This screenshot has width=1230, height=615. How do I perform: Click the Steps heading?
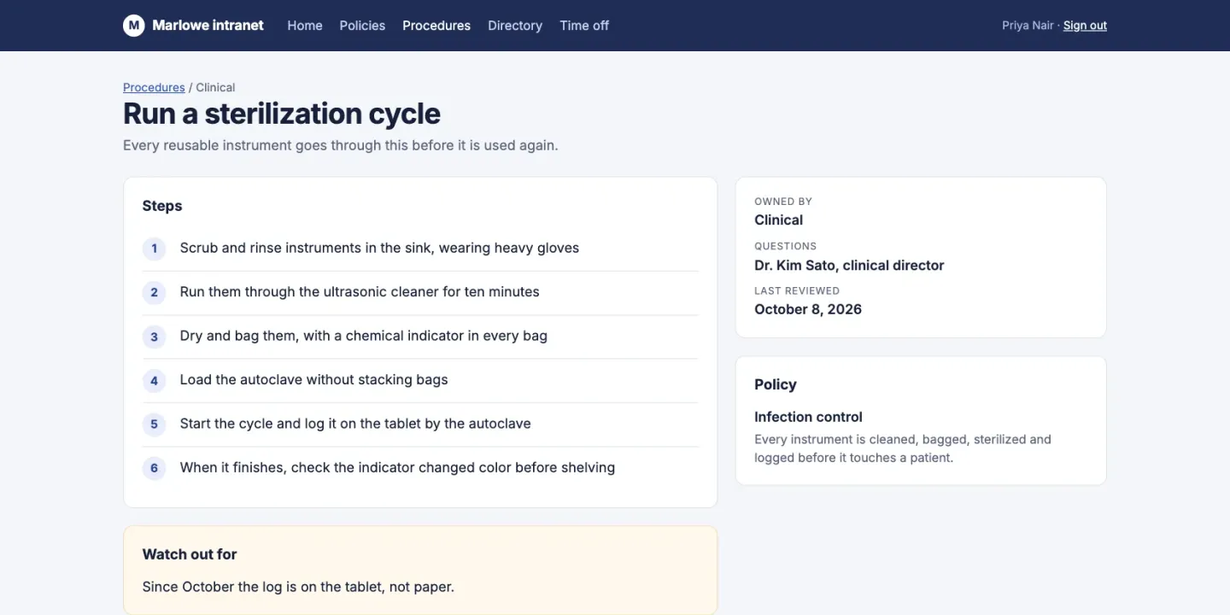(162, 206)
